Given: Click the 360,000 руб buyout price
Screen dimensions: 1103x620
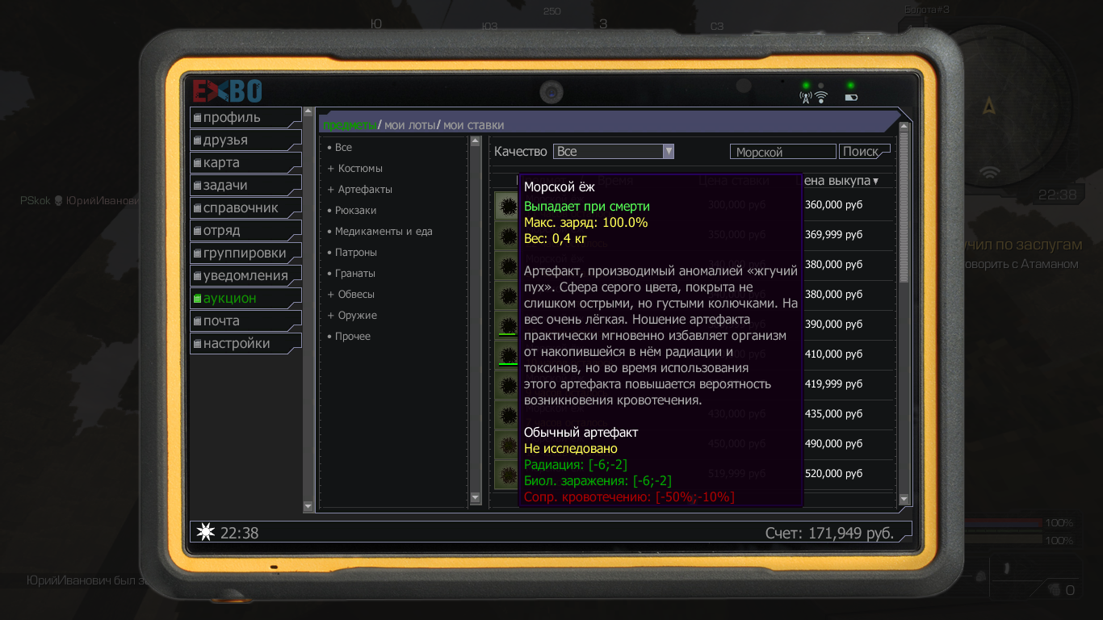Looking at the screenshot, I should point(834,205).
